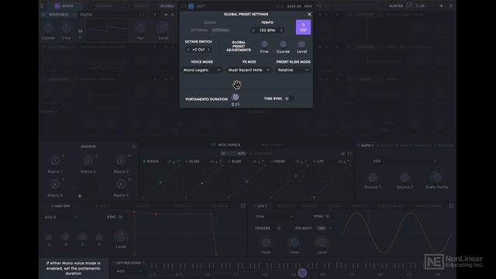Select External clock source
The height and width of the screenshot is (279, 496).
(200, 30)
